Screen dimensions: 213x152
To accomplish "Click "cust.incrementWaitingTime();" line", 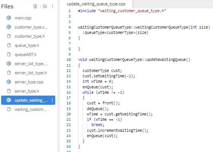I will coord(117,130).
